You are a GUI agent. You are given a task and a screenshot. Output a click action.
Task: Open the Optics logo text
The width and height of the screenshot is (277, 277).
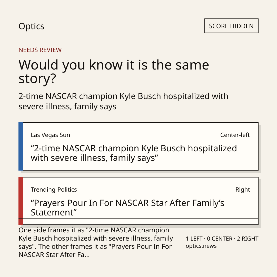tap(32, 26)
